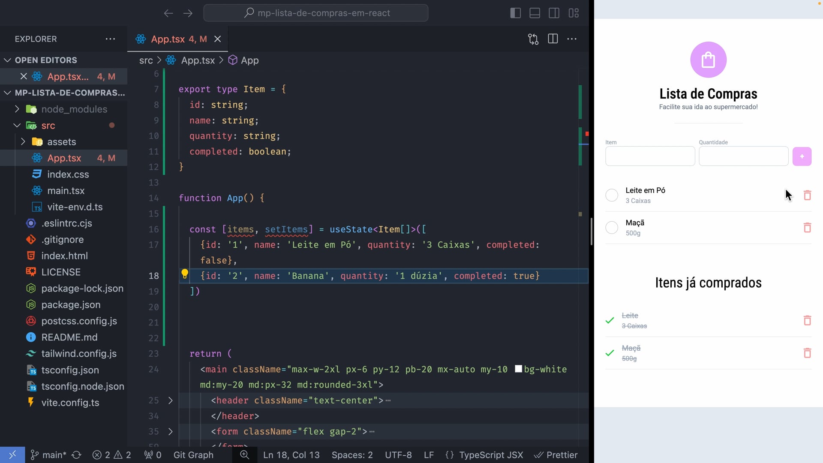This screenshot has width=823, height=463.
Task: Synchronize changes icon in status bar
Action: pos(77,455)
